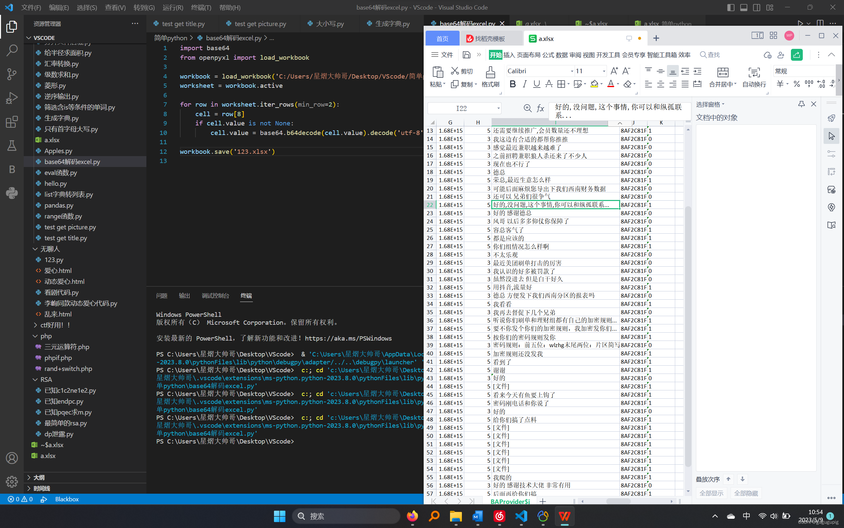This screenshot has height=528, width=844.
Task: Apply bold formatting in WPS
Action: tap(512, 84)
